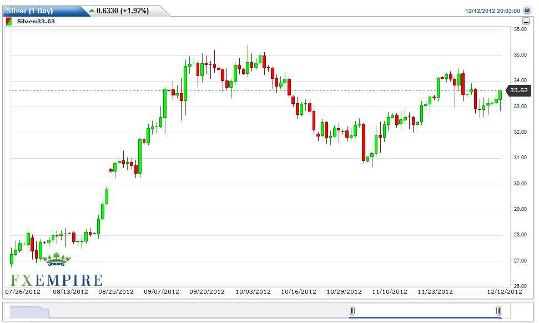Screen dimensions: 539x323
Task: Click the red-green Silver series legend icon
Action: pos(9,22)
